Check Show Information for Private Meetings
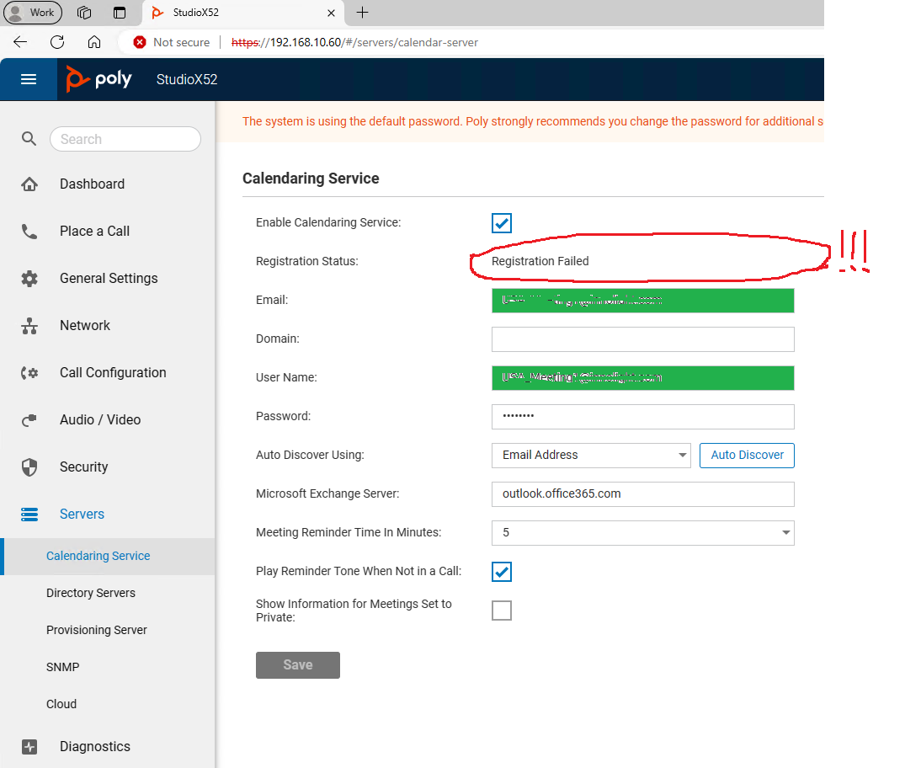 [x=502, y=611]
